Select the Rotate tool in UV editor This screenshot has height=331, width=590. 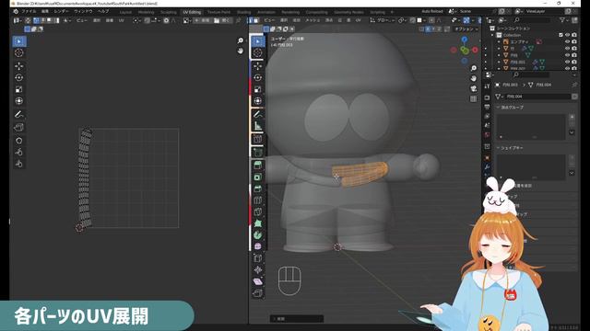click(x=19, y=77)
